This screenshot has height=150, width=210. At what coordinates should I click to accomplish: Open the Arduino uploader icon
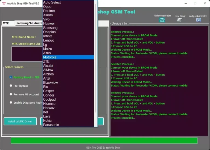[x=162, y=20]
